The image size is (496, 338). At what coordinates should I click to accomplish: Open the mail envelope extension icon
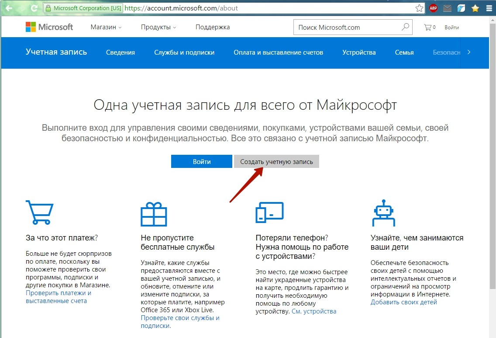point(447,8)
